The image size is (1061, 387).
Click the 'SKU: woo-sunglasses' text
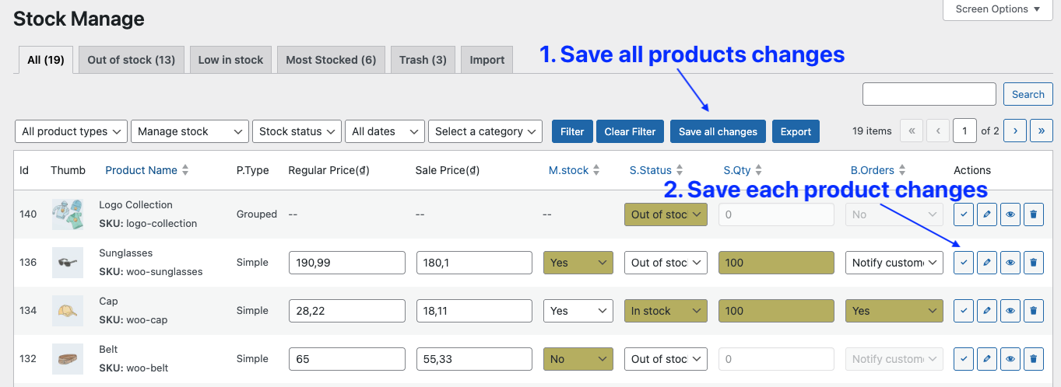151,271
